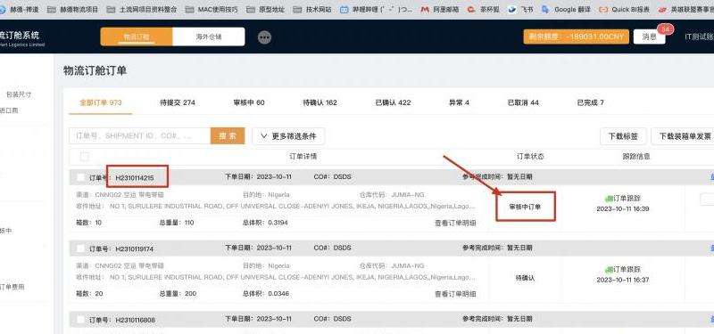Switch to the 海外仓储 top tab
Screen dimensions: 714x334
tap(209, 37)
